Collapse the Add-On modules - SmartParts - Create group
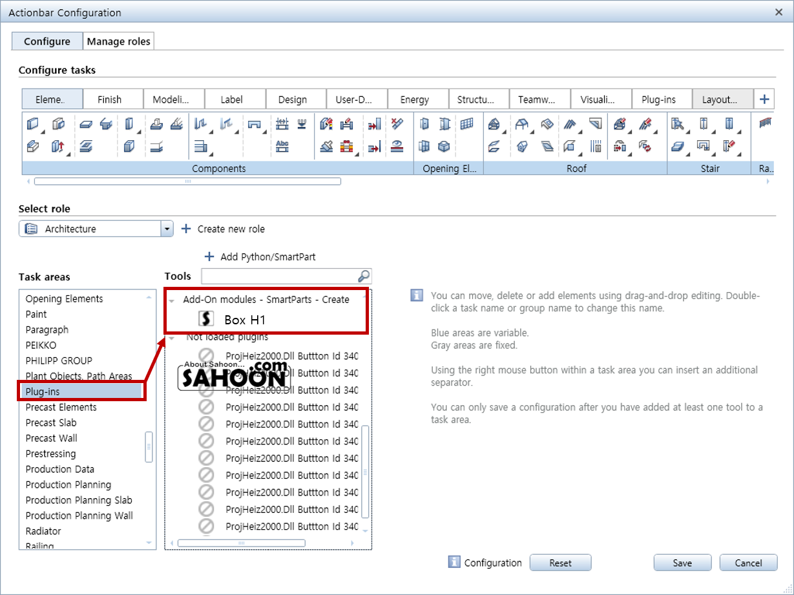 pyautogui.click(x=171, y=300)
